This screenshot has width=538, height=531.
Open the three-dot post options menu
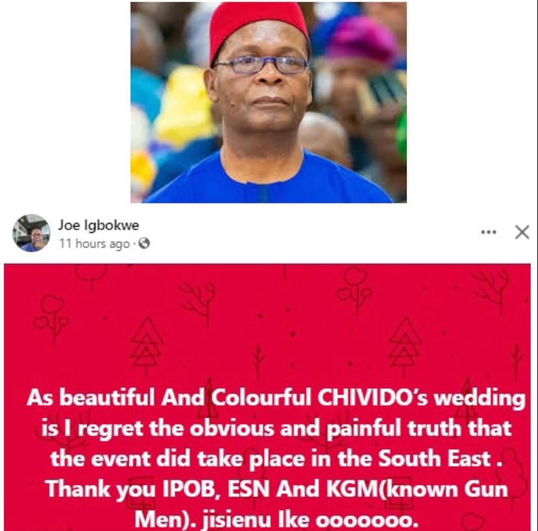(489, 232)
